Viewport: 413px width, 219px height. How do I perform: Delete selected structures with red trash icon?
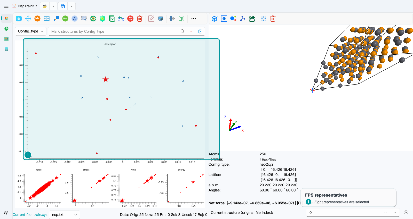(x=140, y=19)
